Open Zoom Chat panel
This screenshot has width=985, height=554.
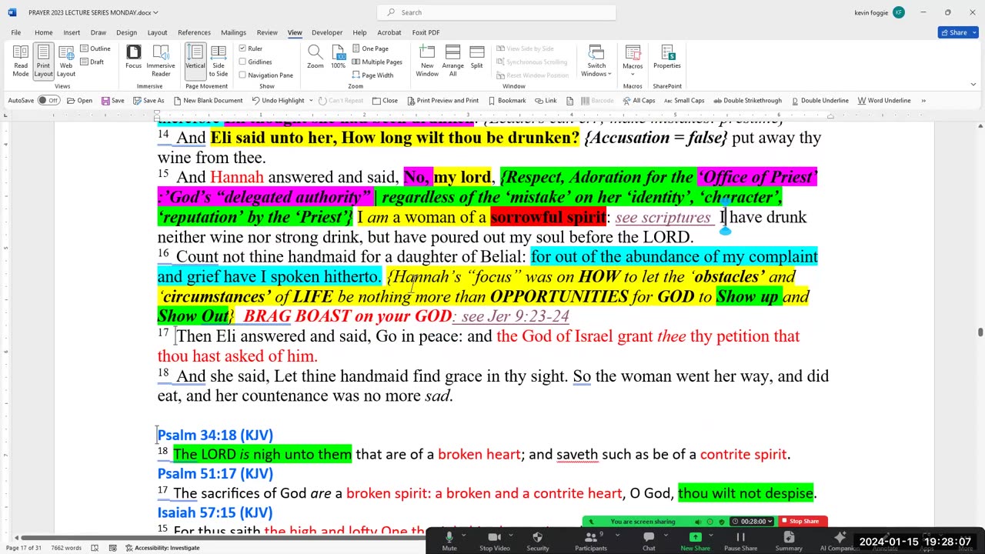(649, 541)
